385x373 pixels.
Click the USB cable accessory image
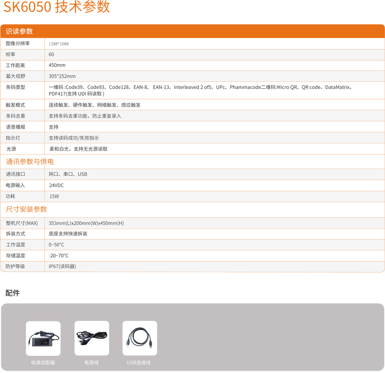(x=139, y=338)
